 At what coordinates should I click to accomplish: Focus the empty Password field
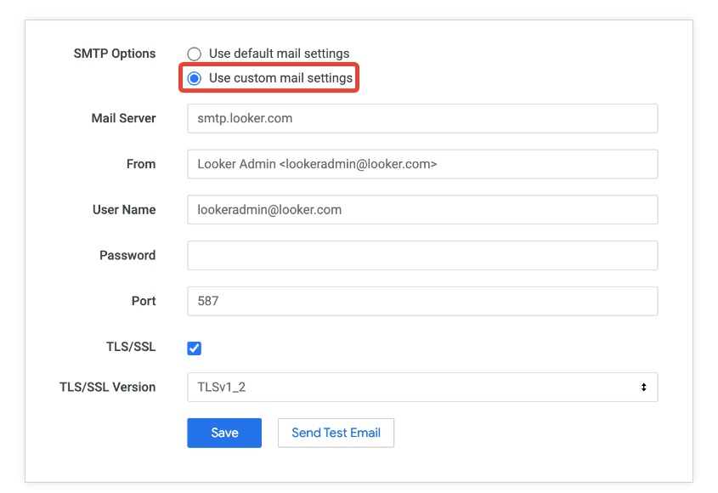(422, 255)
